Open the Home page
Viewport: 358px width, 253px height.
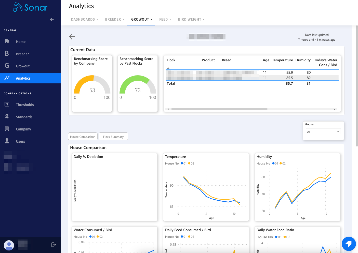tap(21, 42)
